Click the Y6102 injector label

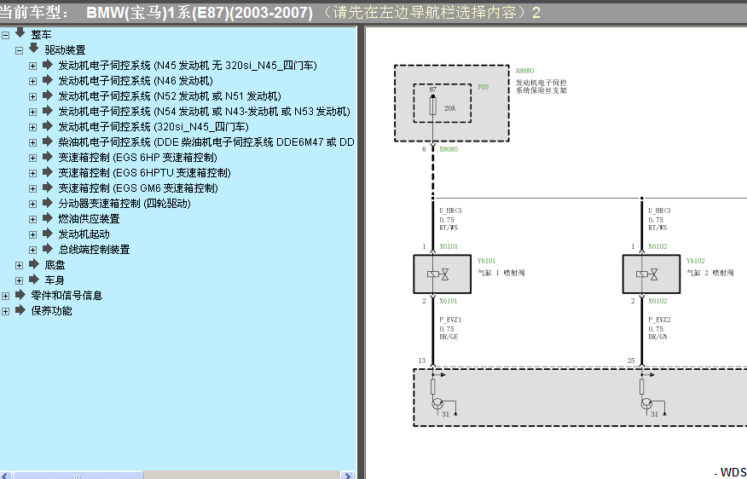[695, 261]
